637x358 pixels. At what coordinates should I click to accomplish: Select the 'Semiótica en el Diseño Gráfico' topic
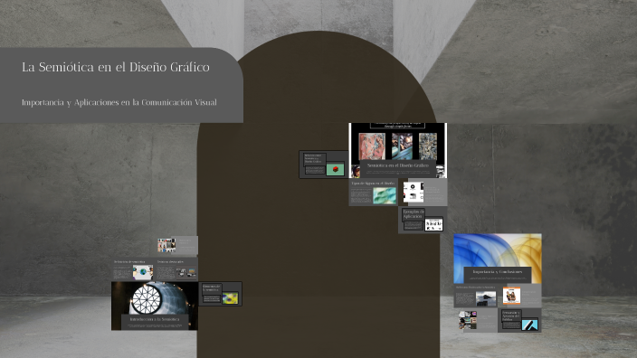click(398, 150)
